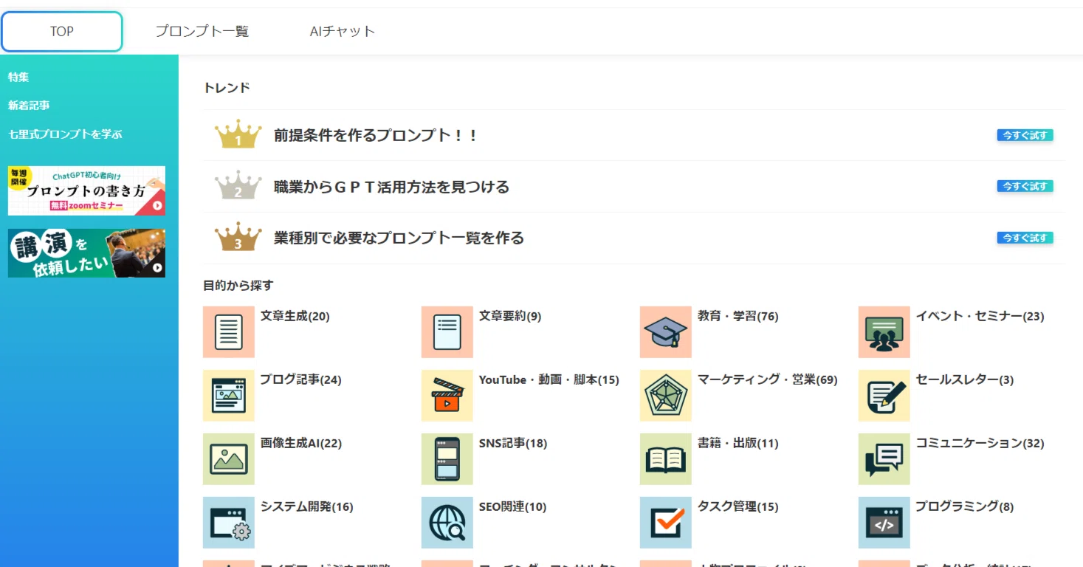
Task: Select the 画像生成AI picture icon
Action: [x=229, y=459]
